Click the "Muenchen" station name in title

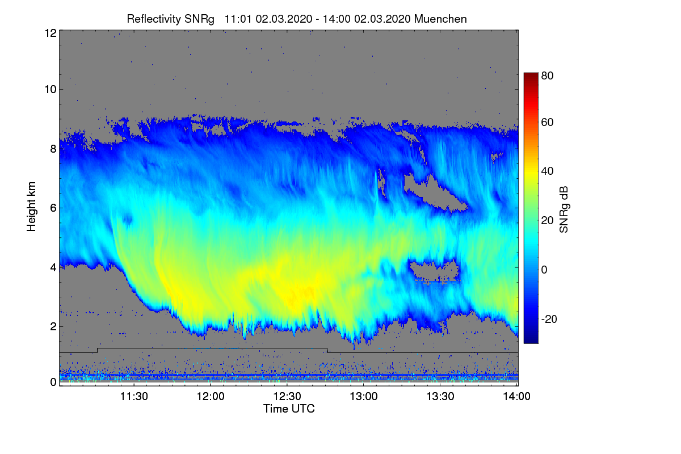(x=440, y=19)
